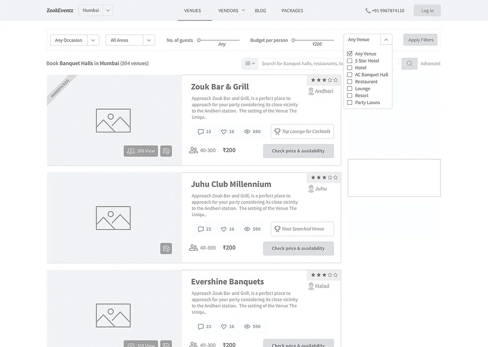Collapse the Any Venue dropdown
The height and width of the screenshot is (347, 488).
click(x=386, y=39)
